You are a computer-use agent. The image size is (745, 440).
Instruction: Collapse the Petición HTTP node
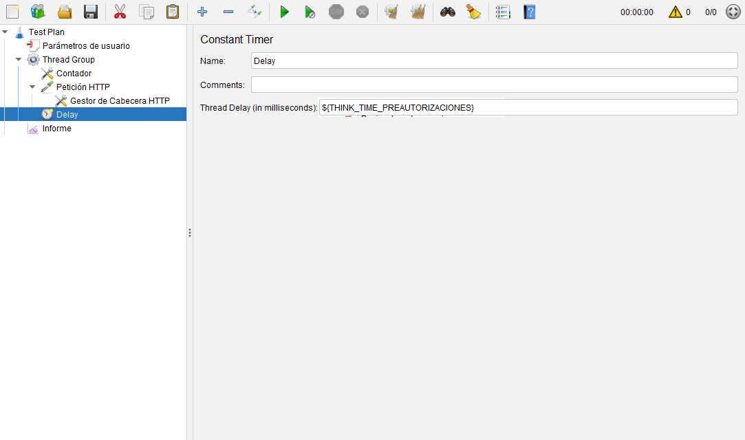click(32, 87)
